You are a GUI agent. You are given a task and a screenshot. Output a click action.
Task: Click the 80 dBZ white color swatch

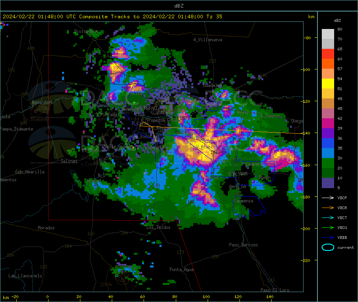pos(328,34)
